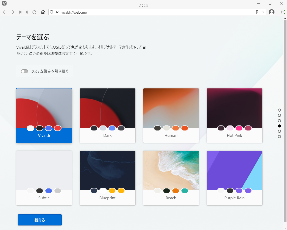The width and height of the screenshot is (287, 230).
Task: Open the address bar dropdown arrow
Action: 263,12
